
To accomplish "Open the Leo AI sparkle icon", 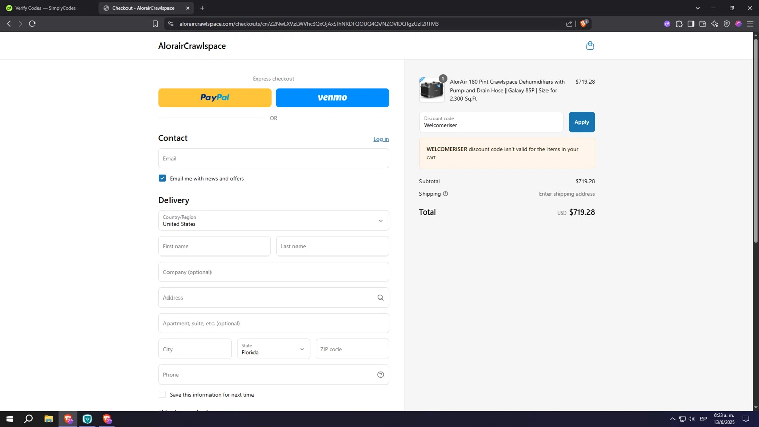I will [714, 24].
